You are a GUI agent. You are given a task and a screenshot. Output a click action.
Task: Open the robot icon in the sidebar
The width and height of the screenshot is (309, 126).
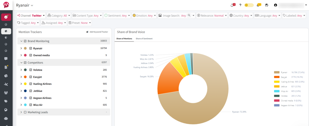[6, 118]
